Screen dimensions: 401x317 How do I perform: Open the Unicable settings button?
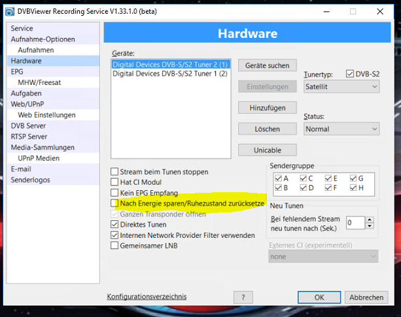pos(268,150)
